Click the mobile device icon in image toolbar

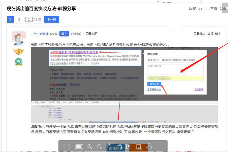[138, 146]
